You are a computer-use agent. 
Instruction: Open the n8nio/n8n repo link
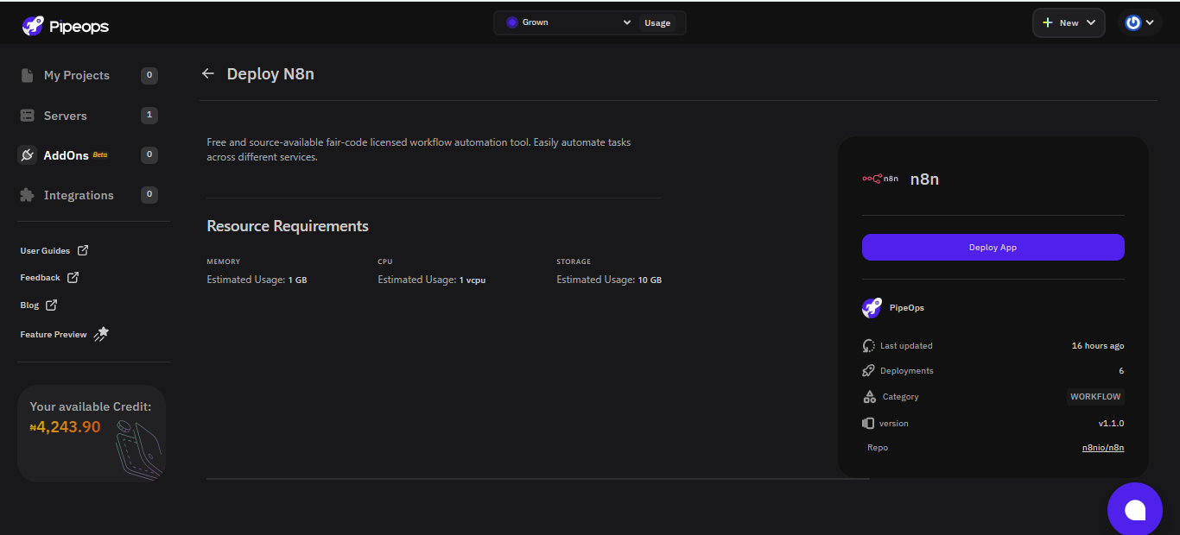1103,448
